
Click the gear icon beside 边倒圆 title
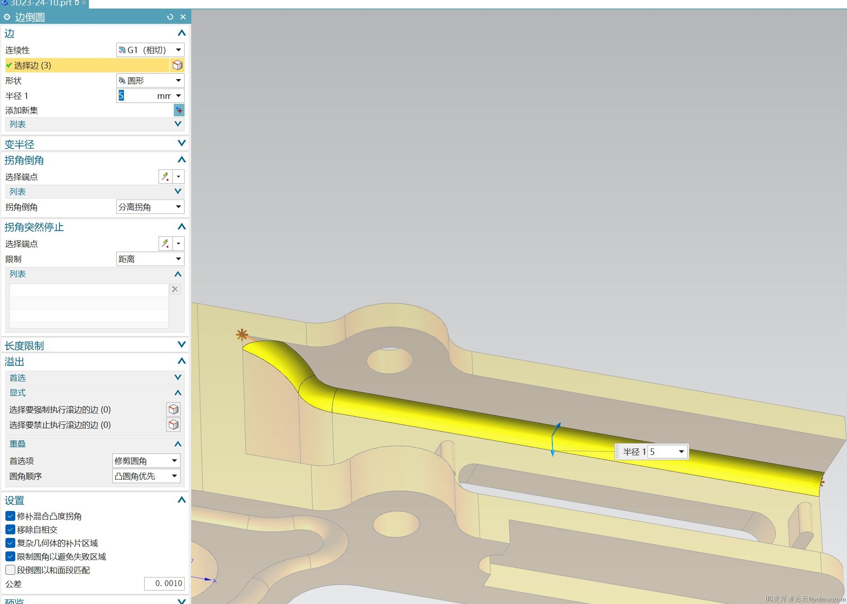[7, 17]
